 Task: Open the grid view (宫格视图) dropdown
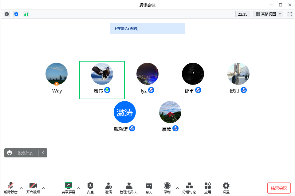pyautogui.click(x=268, y=14)
